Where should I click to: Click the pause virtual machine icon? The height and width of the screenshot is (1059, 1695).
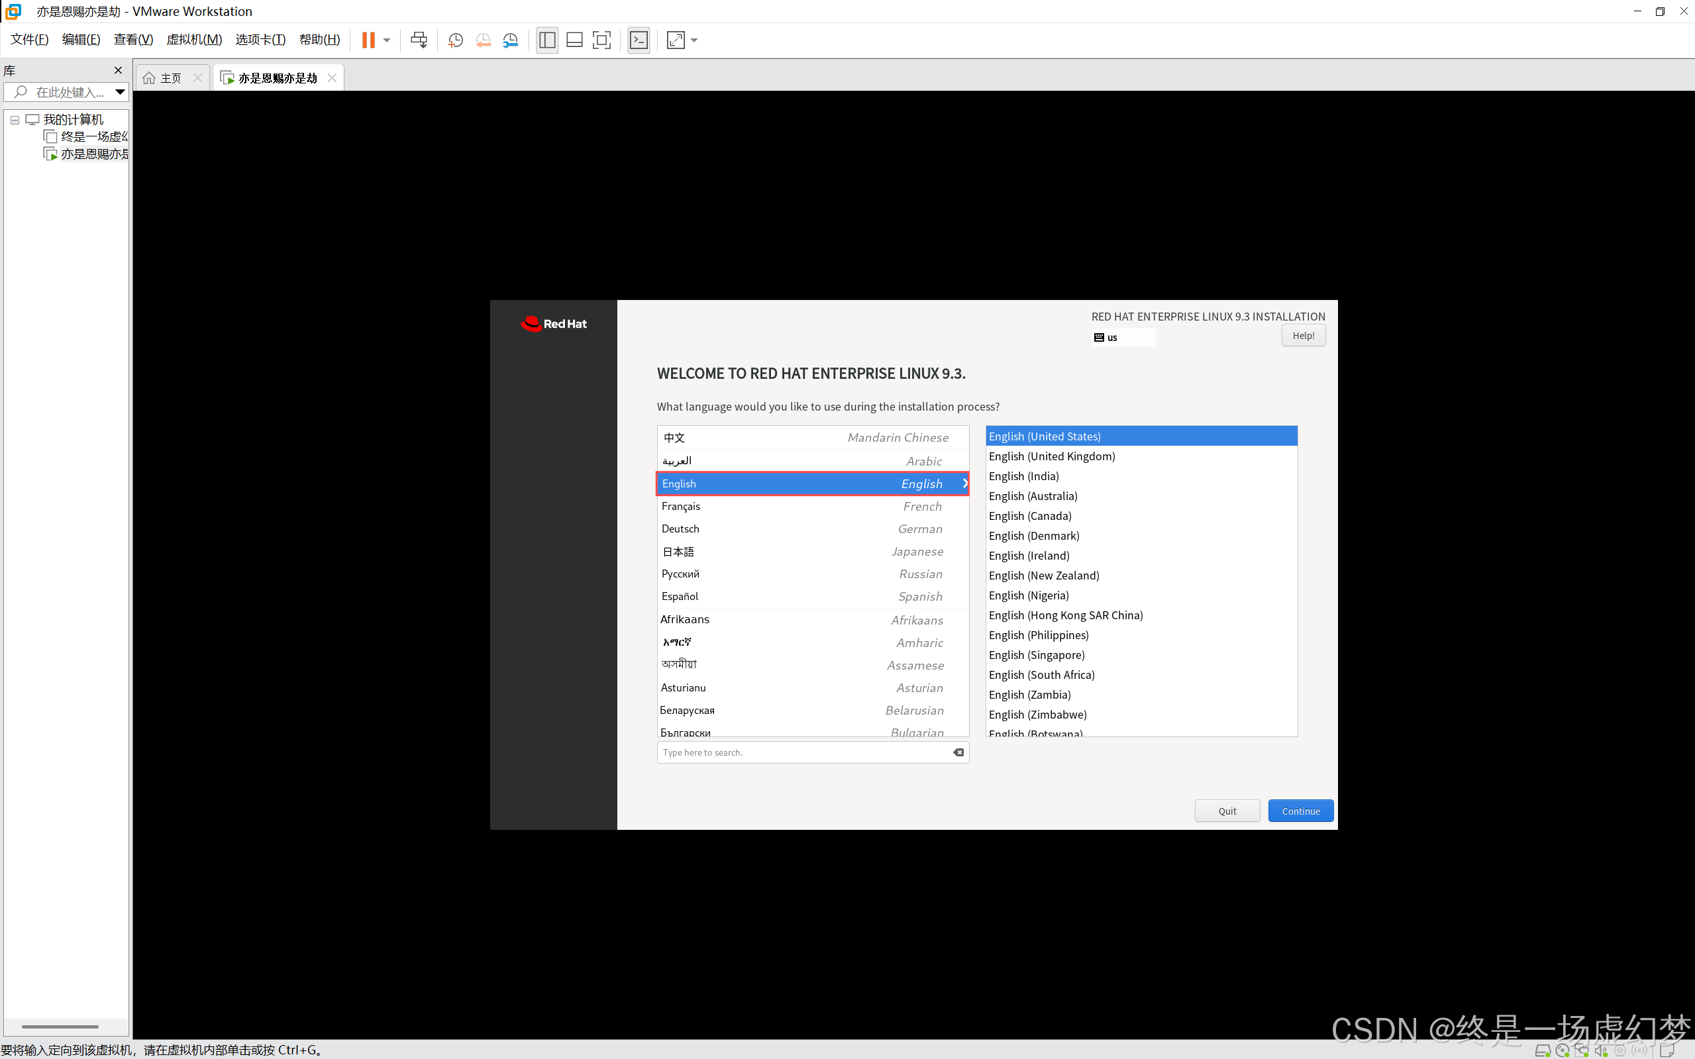[368, 40]
